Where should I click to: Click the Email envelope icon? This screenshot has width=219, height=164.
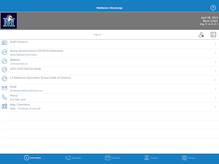pos(4,88)
